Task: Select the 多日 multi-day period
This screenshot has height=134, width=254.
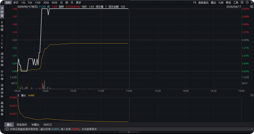Action: tap(16, 3)
